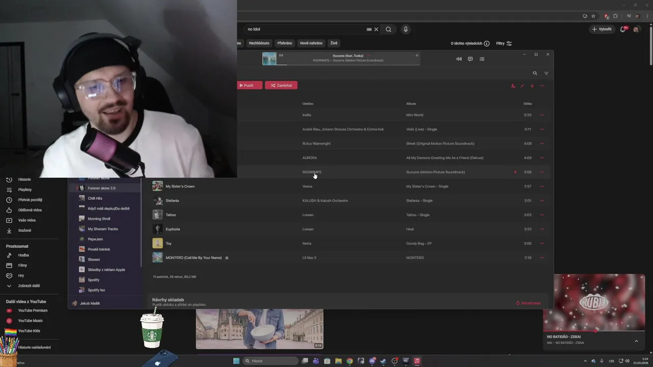Select the Přehráno filter chip
The height and width of the screenshot is (367, 653).
[x=285, y=43]
